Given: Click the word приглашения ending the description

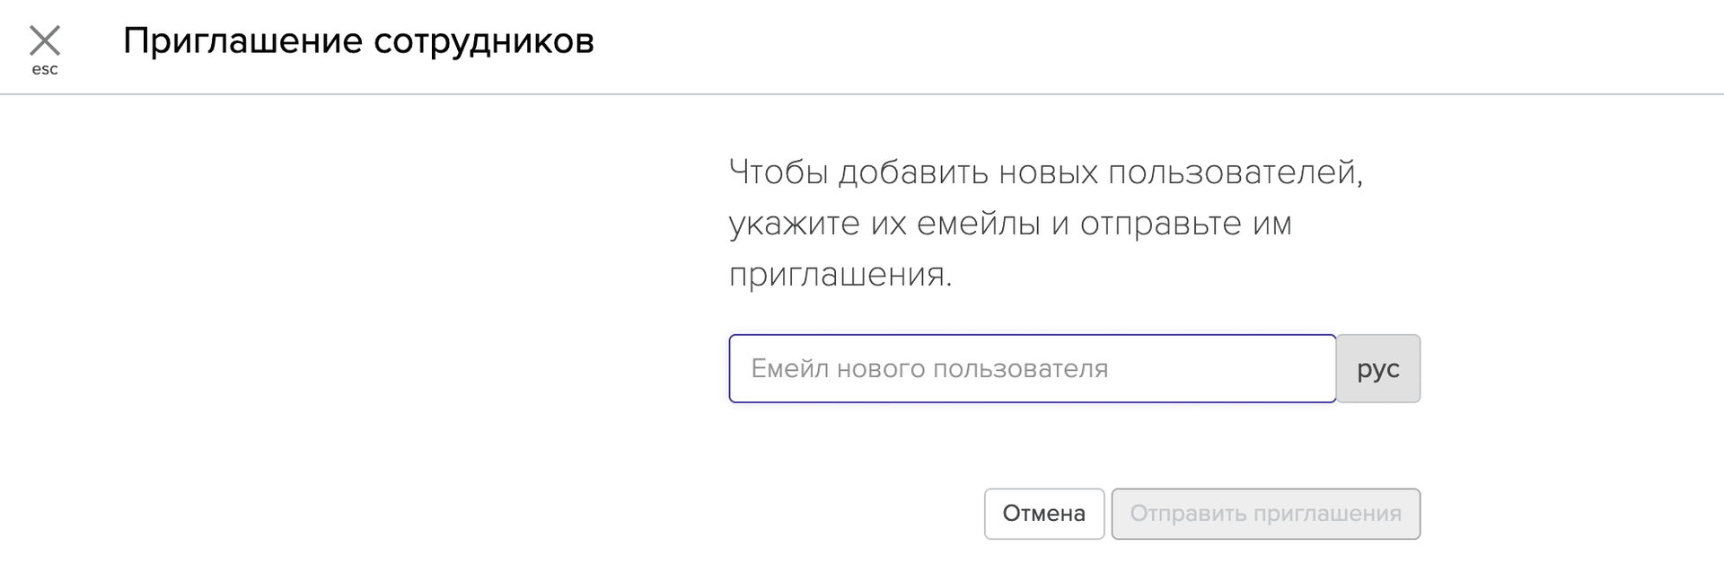Looking at the screenshot, I should [839, 275].
